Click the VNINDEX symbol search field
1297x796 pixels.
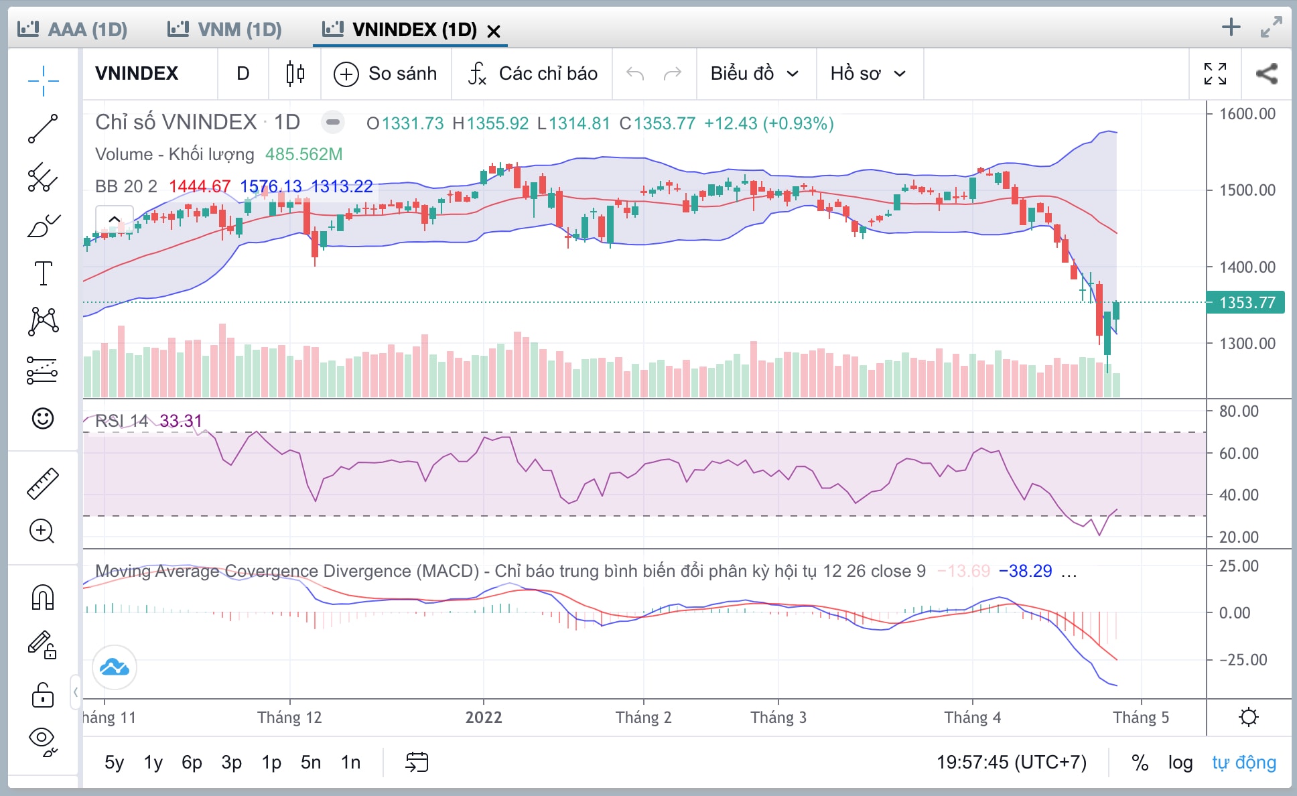pyautogui.click(x=151, y=74)
